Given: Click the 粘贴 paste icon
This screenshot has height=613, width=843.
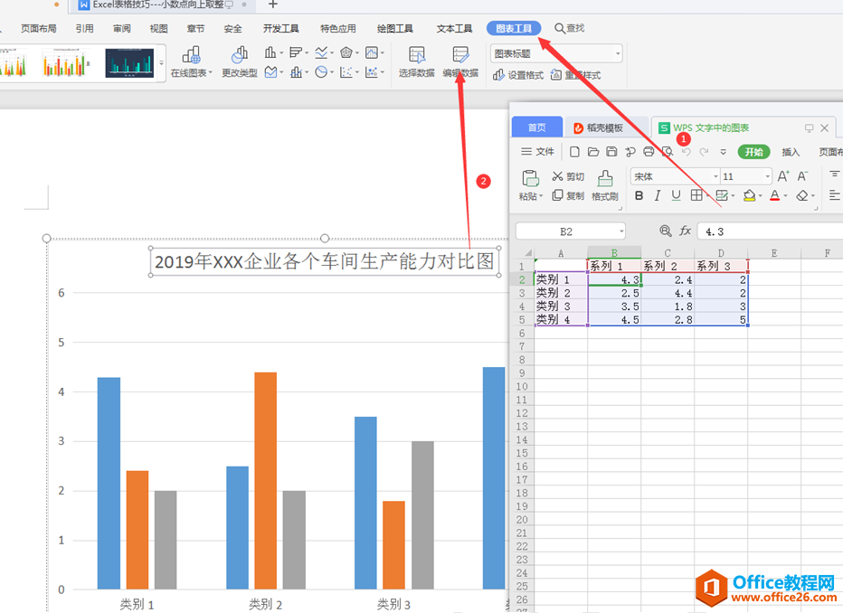Looking at the screenshot, I should tap(529, 178).
